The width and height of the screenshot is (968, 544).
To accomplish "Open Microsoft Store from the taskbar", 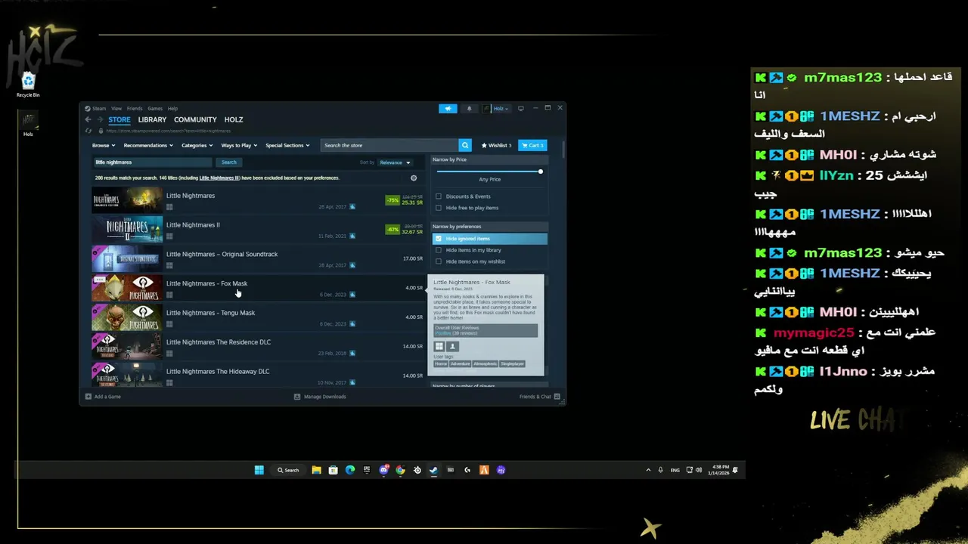I will click(333, 470).
